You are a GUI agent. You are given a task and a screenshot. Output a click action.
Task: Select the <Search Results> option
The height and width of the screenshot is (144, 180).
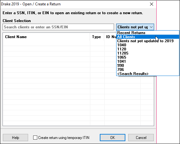click(148, 74)
